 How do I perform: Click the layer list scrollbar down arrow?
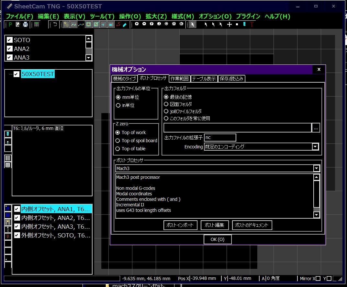click(89, 58)
